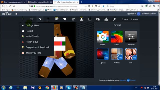Image resolution: width=160 pixels, height=90 pixels.
Task: Open Skype from the taskbar
Action: (69, 88)
